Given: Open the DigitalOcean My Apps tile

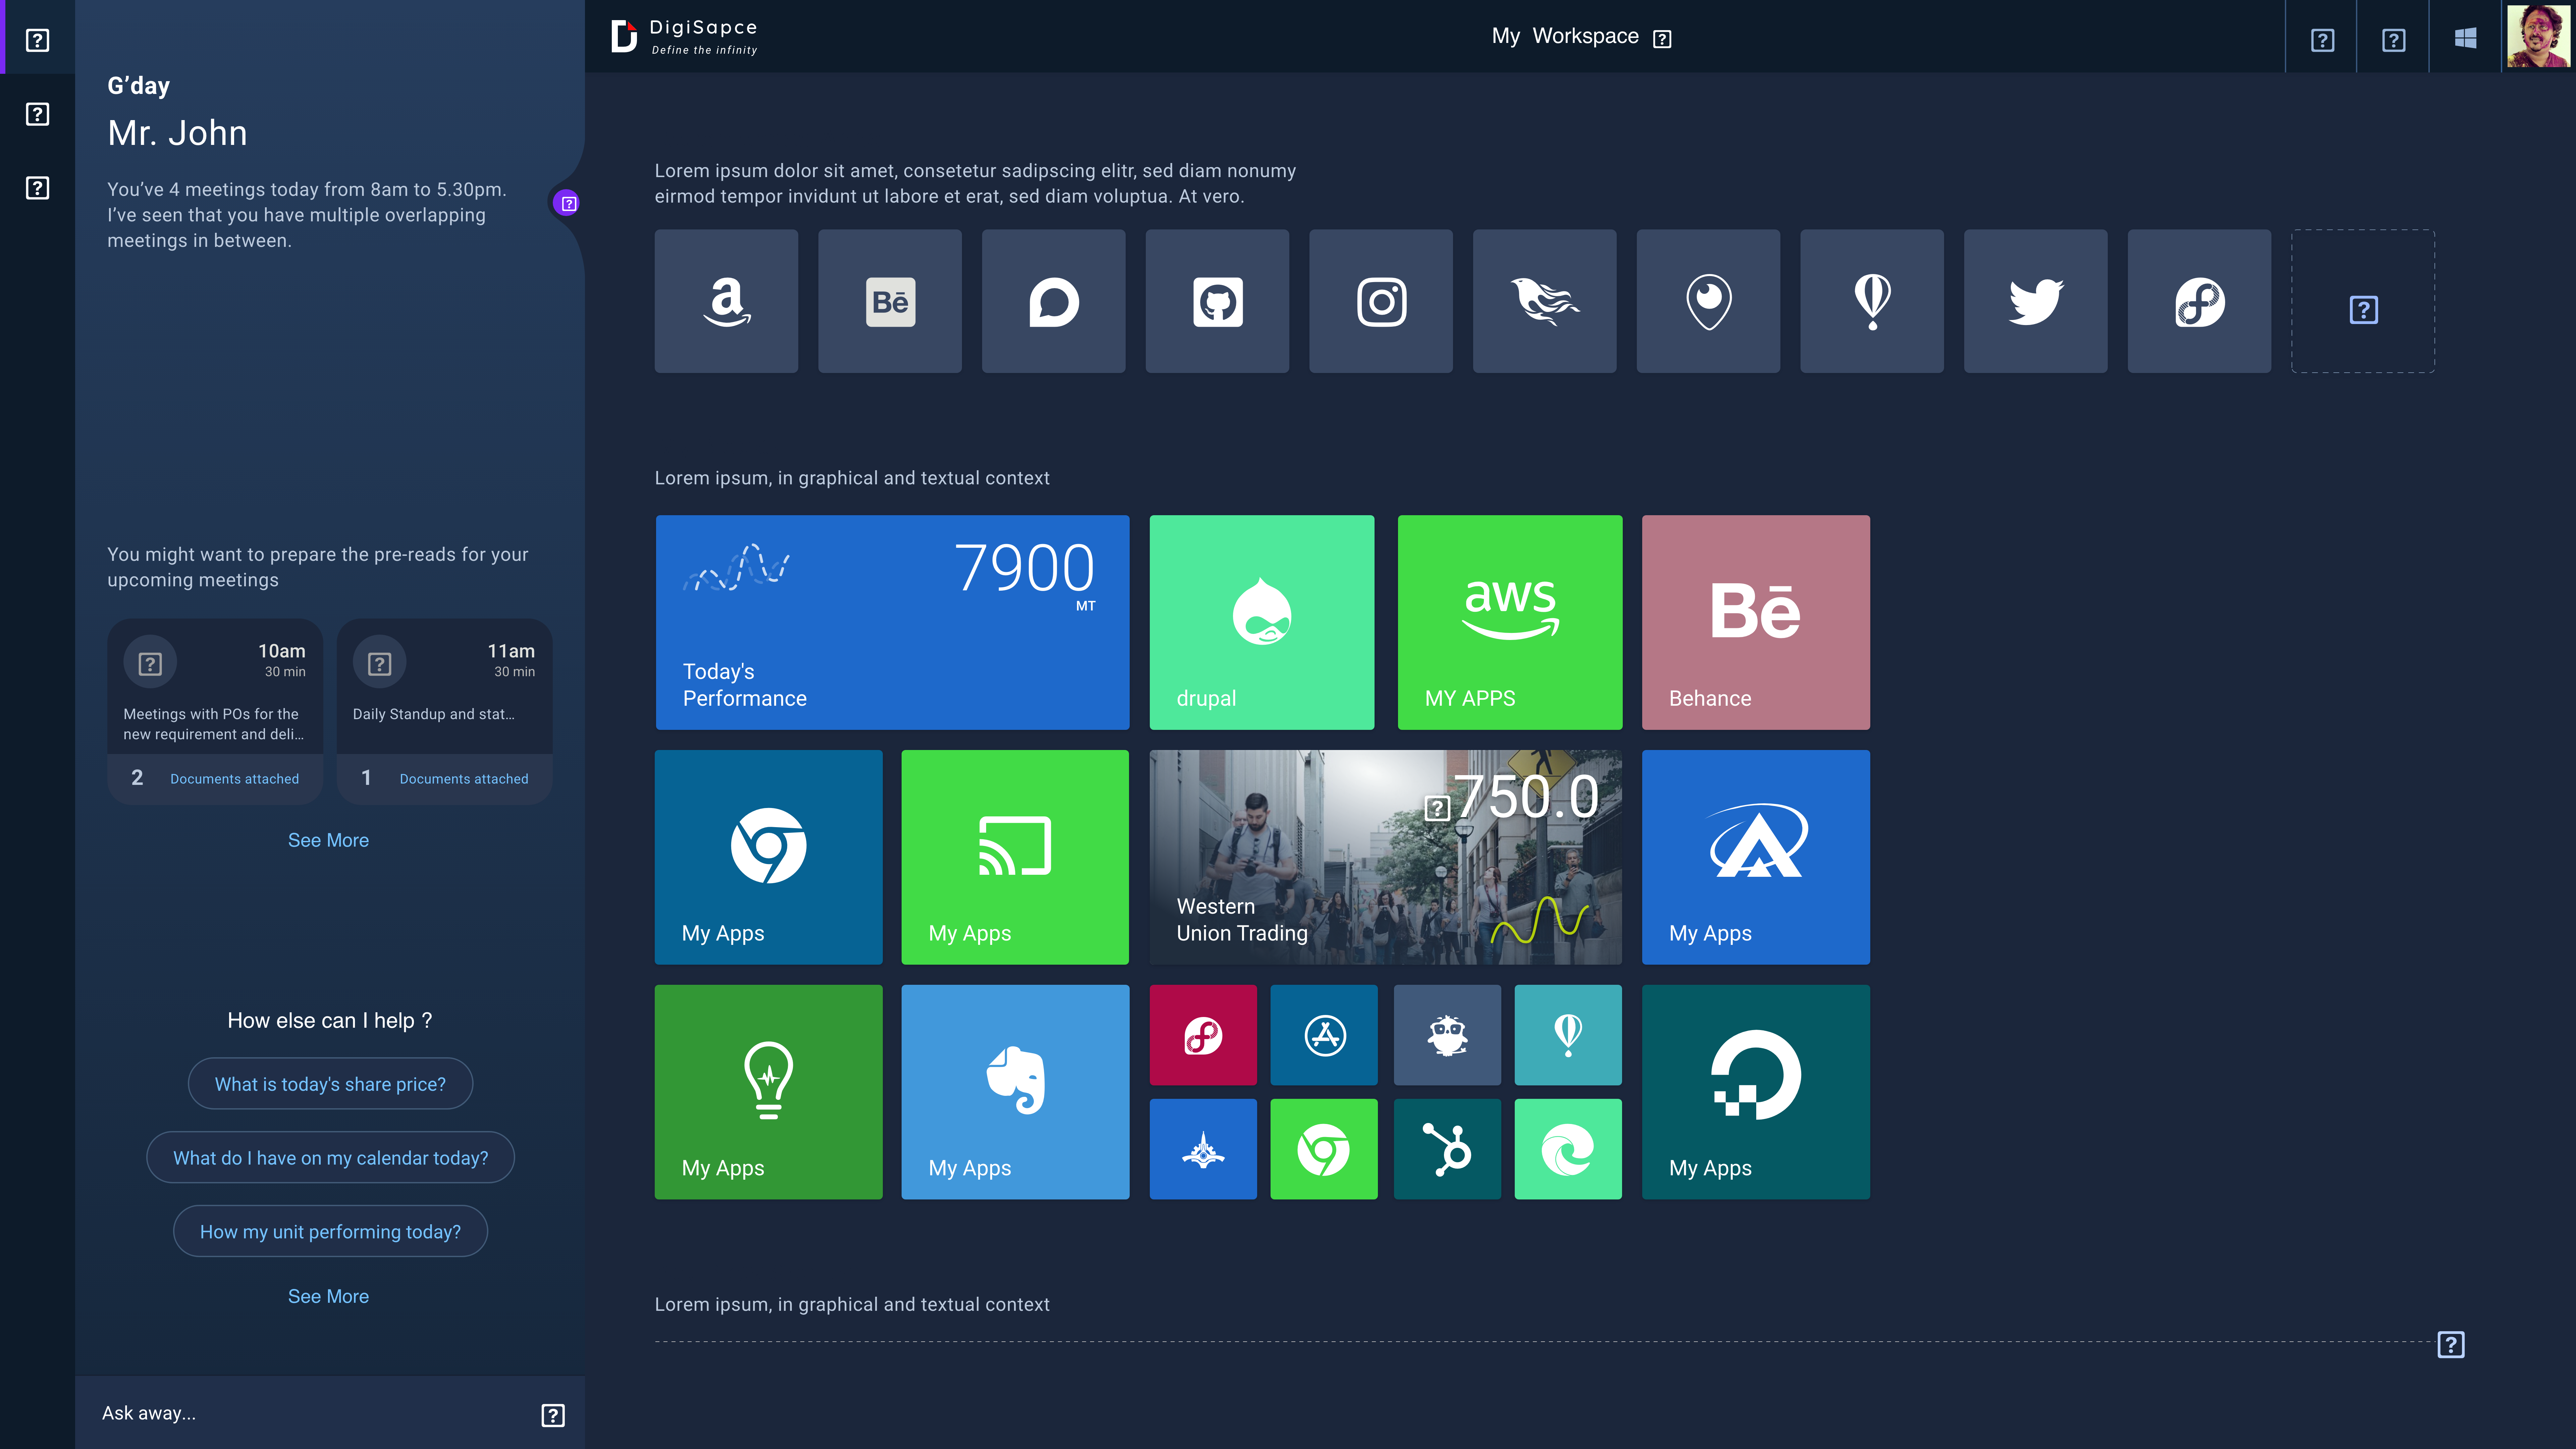Looking at the screenshot, I should (1756, 1092).
